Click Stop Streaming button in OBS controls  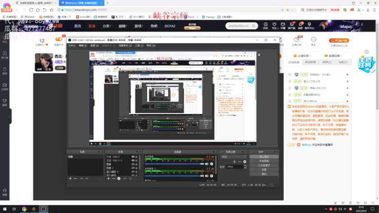[264, 157]
